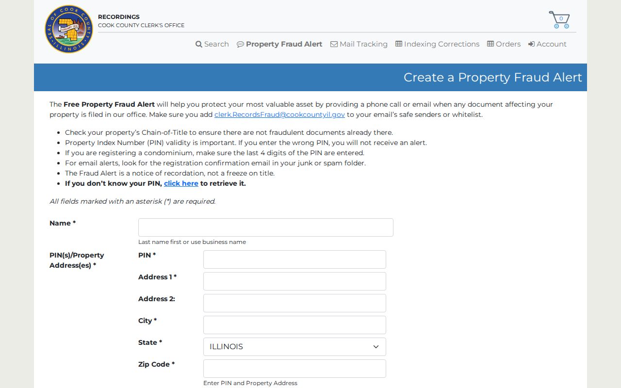Open the Orders menu item

(x=504, y=44)
